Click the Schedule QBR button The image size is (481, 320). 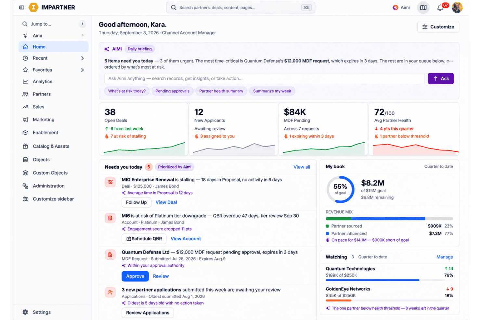[x=144, y=239]
